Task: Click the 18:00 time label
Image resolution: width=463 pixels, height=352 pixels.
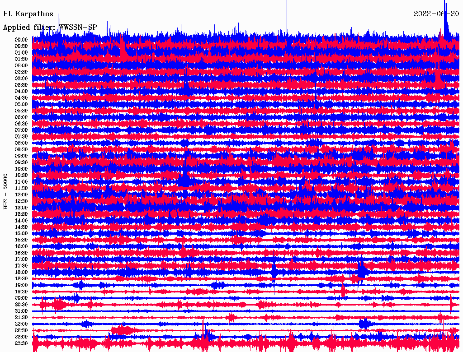Action: (x=21, y=273)
